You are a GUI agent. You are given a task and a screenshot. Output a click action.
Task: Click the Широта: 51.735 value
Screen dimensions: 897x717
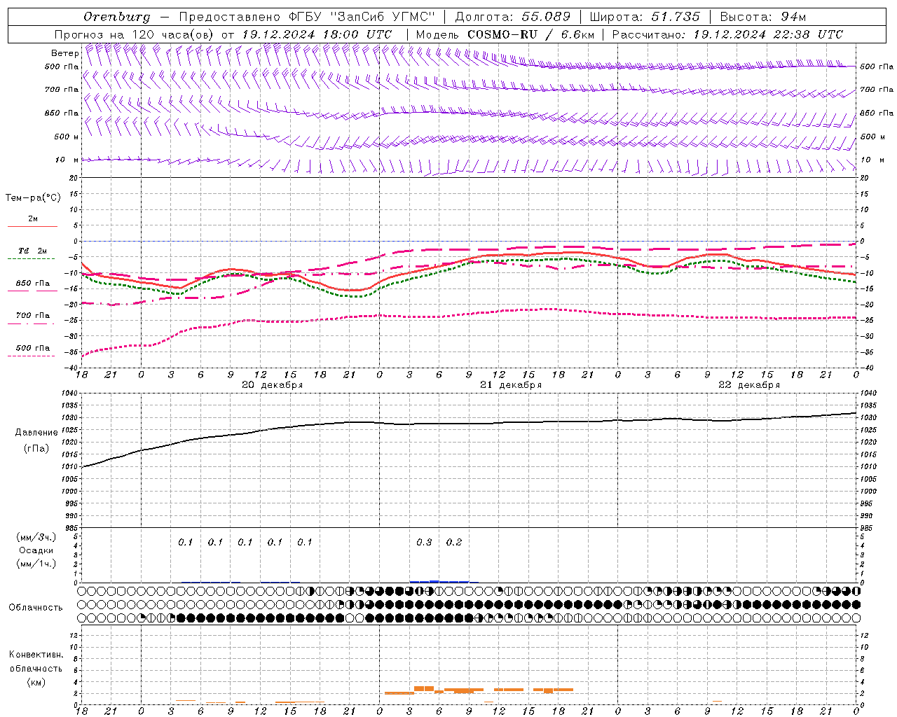[645, 17]
